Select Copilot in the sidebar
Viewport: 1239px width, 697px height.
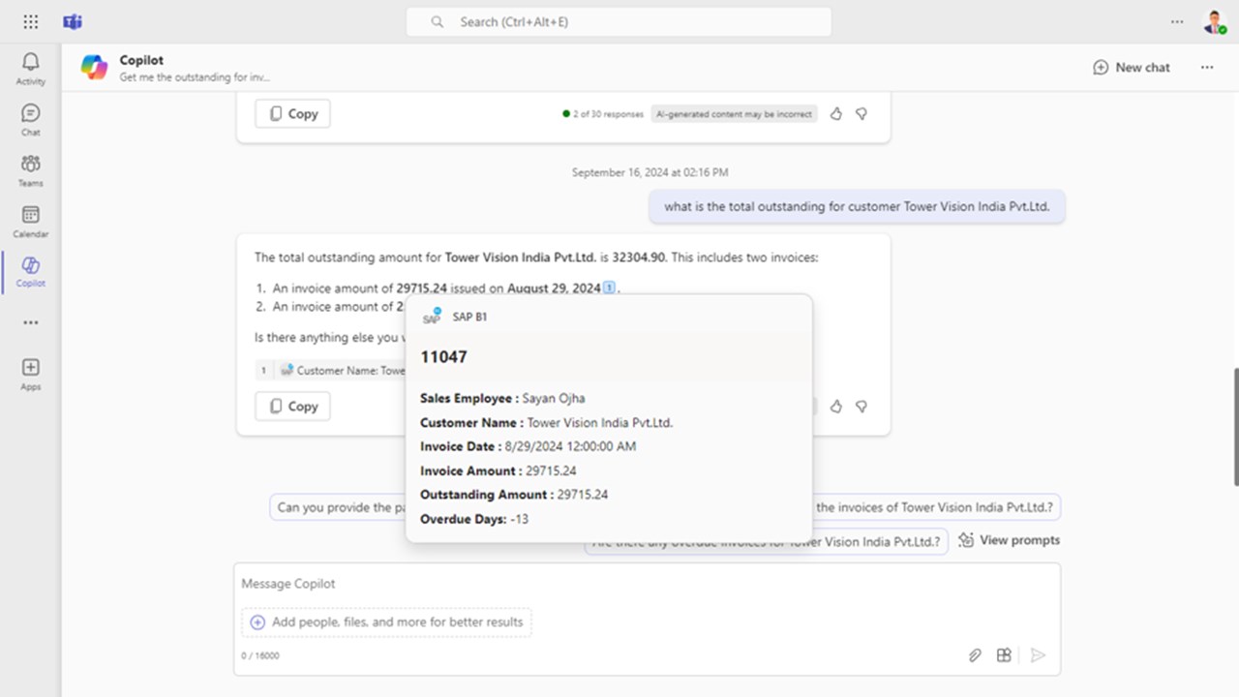pyautogui.click(x=31, y=272)
